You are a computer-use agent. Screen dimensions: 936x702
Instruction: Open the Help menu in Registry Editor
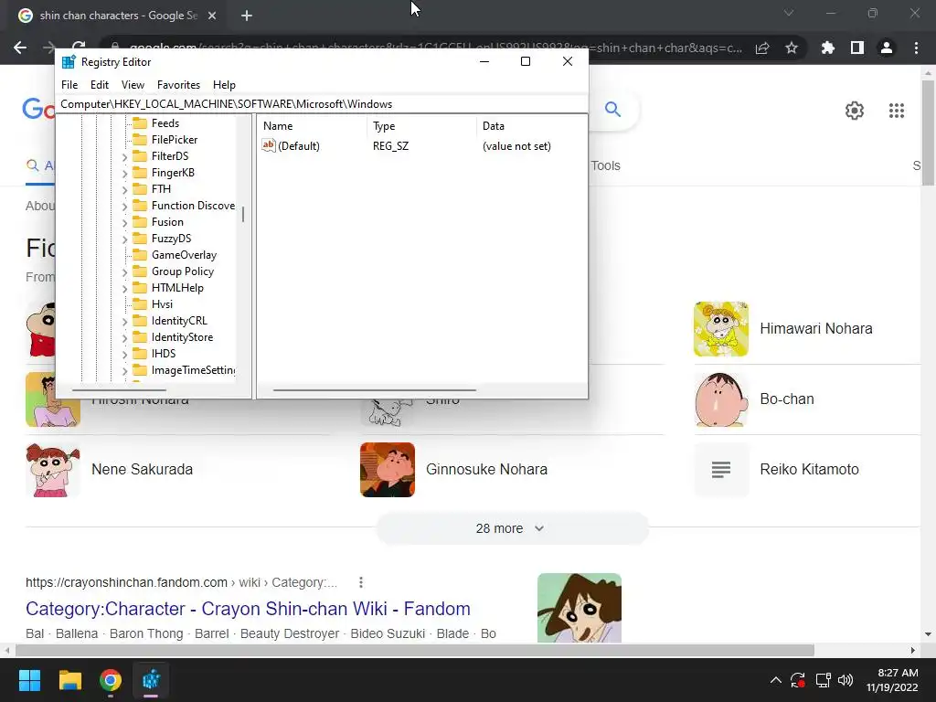coord(225,85)
